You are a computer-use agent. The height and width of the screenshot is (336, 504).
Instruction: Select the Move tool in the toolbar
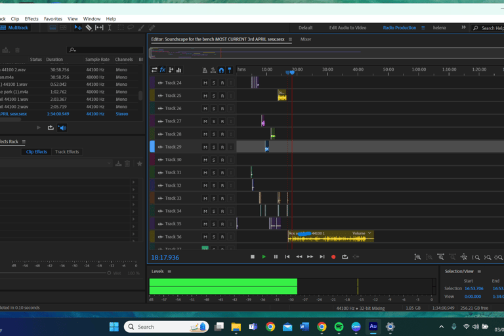[x=78, y=28]
